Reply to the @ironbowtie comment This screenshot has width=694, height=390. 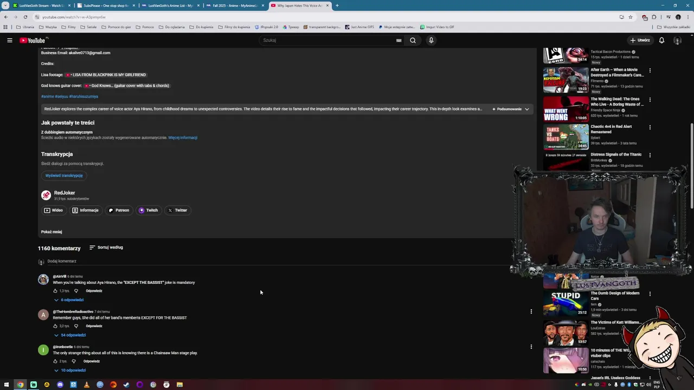point(92,361)
